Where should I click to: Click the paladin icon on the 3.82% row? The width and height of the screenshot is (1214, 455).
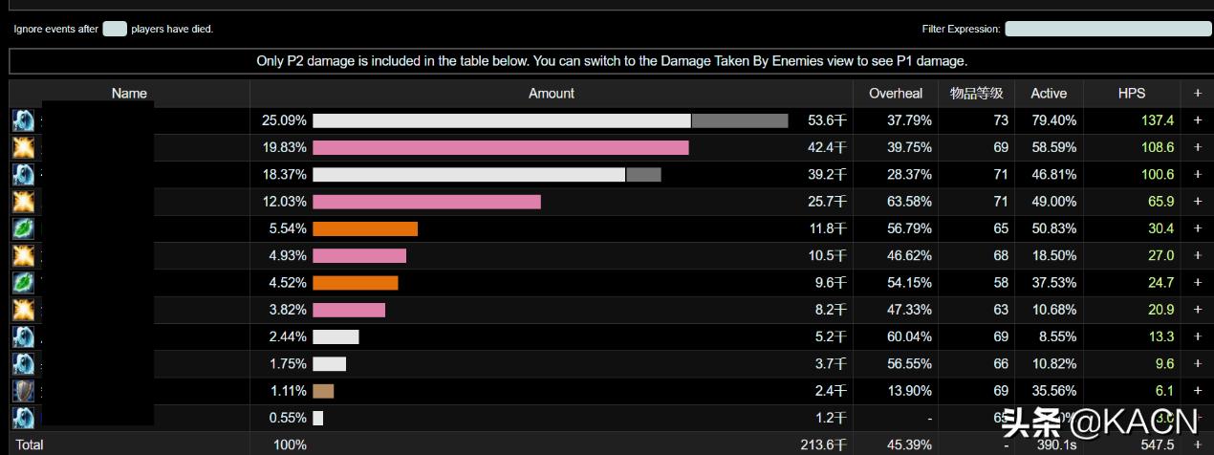[23, 310]
